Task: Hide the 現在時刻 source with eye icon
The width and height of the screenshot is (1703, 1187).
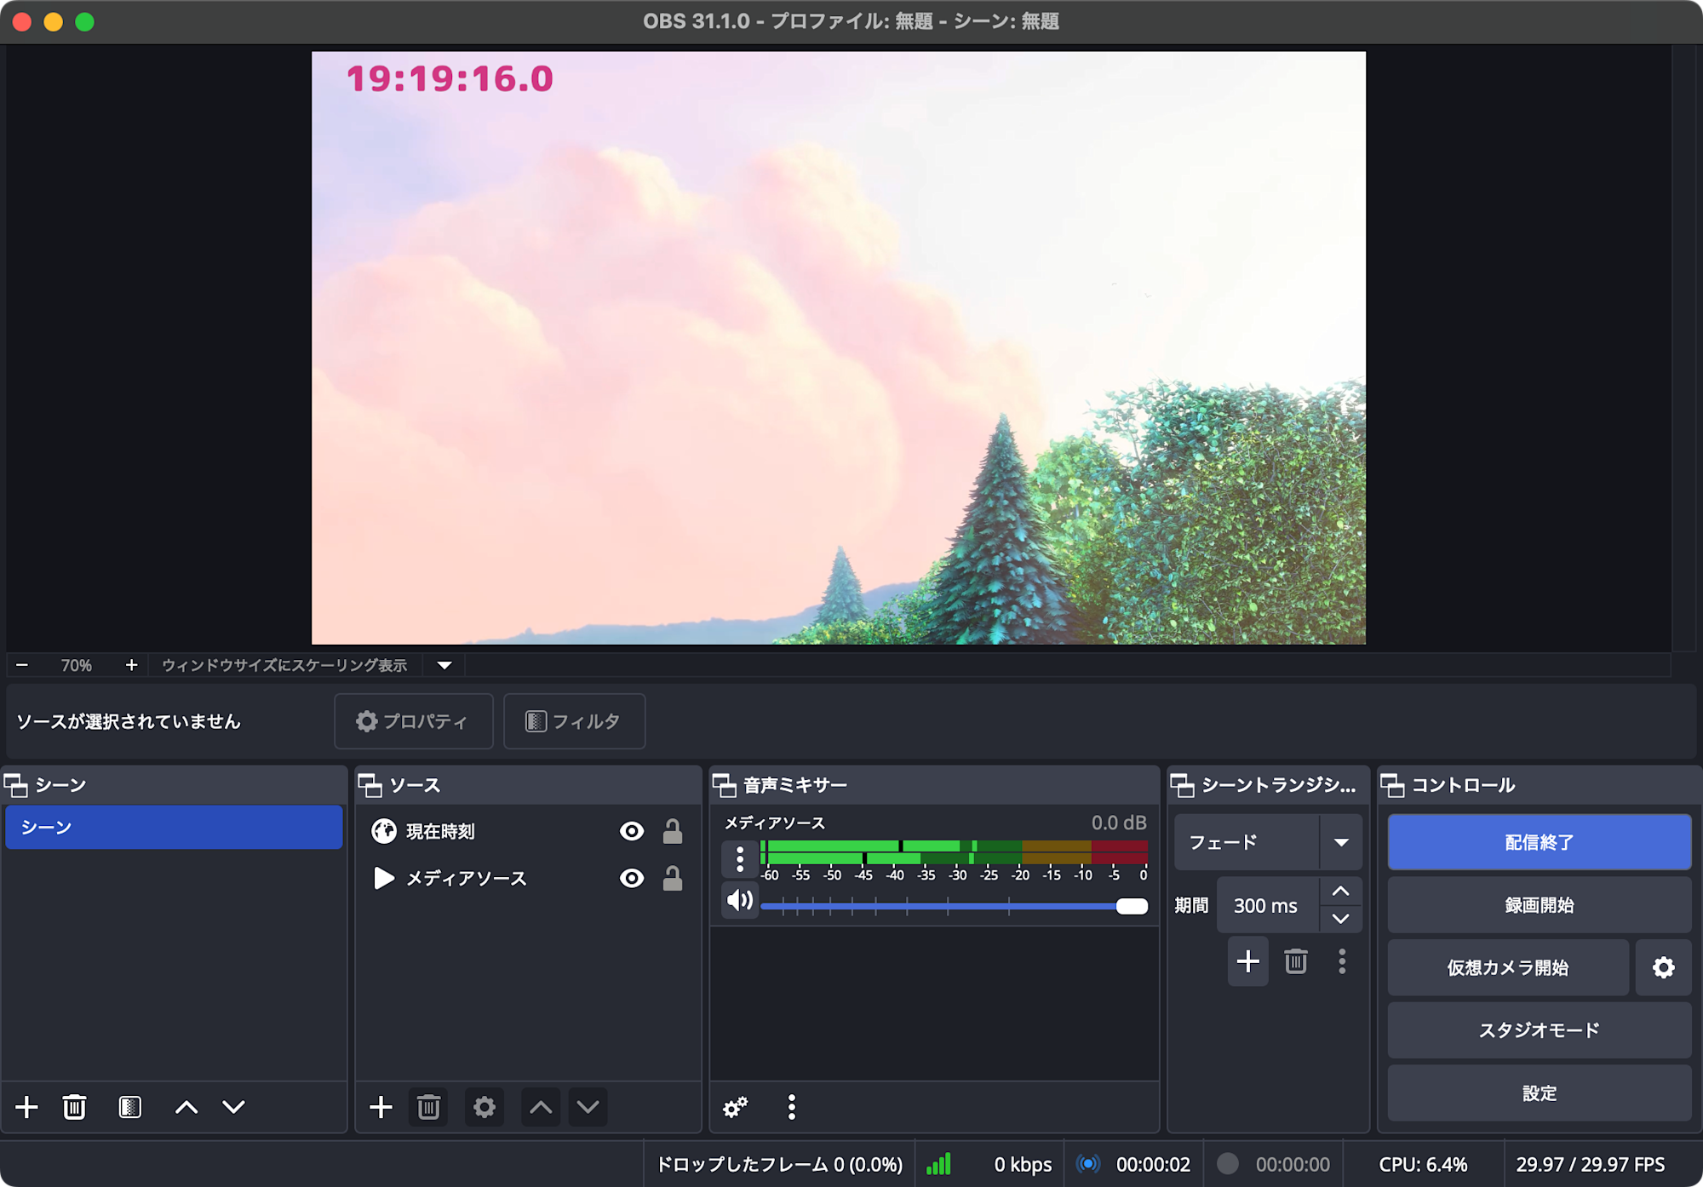Action: 631,831
